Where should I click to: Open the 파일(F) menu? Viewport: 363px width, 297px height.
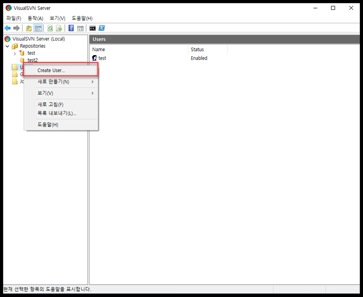[14, 18]
